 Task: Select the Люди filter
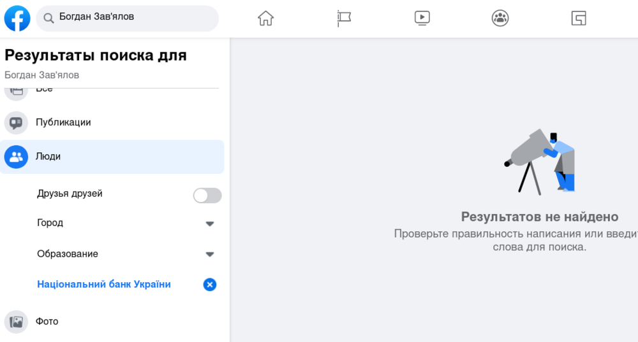point(112,157)
